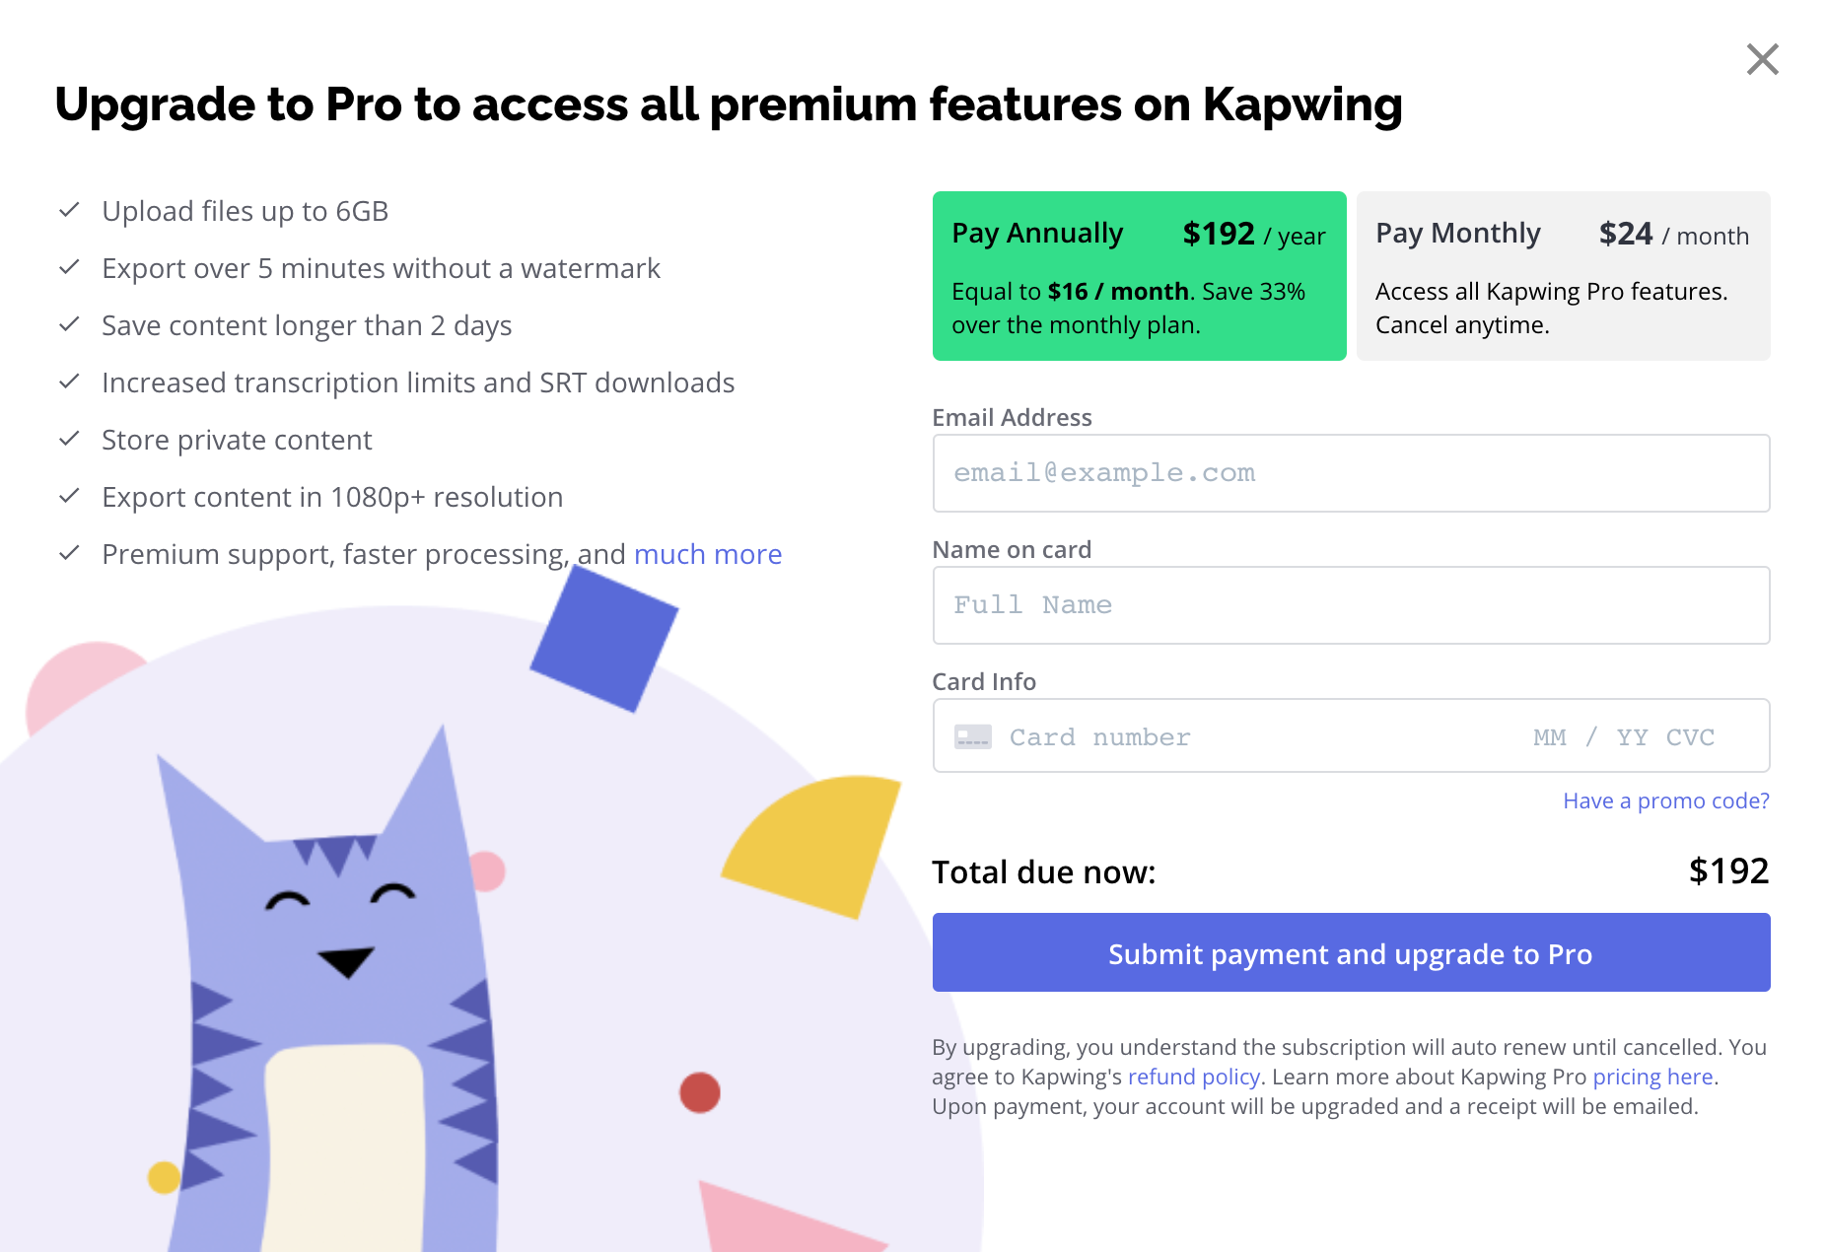Select the Pay Monthly plan option

click(1563, 276)
